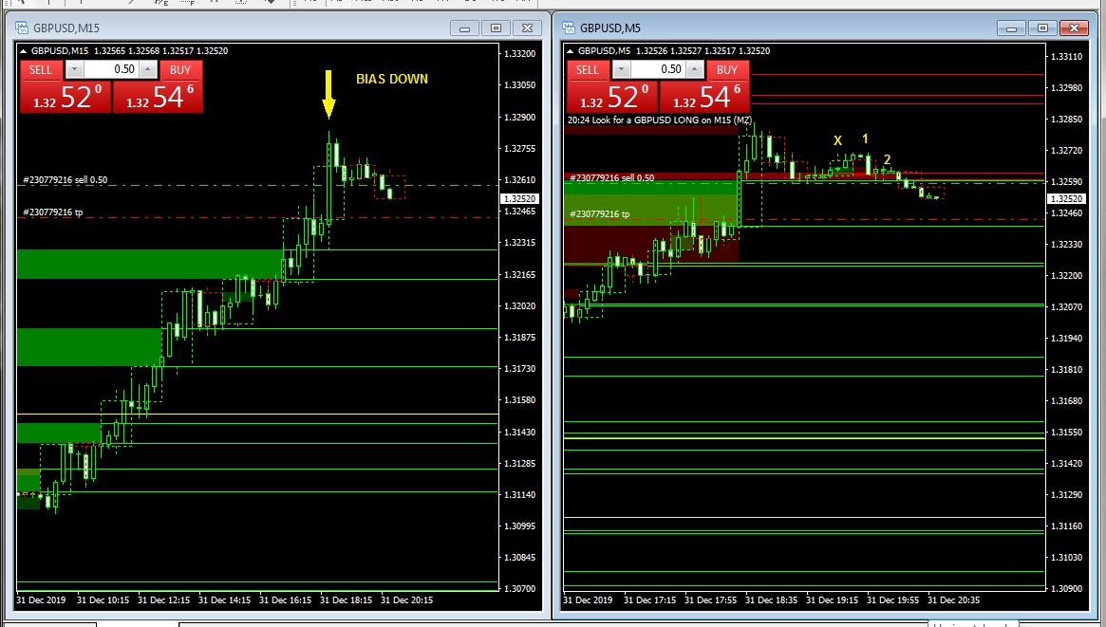The width and height of the screenshot is (1106, 627).
Task: Select '#230779216 tp' level label in M15 chart
Action: tap(53, 212)
